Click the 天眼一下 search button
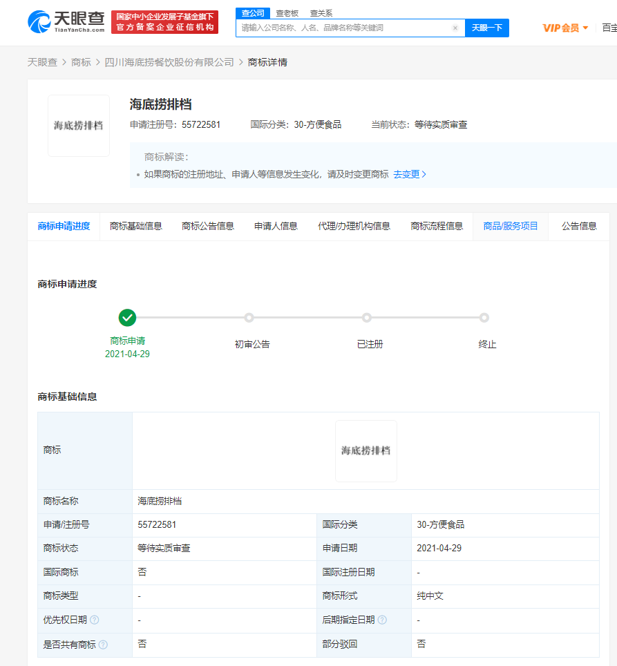Viewport: 617px width, 666px height. point(487,28)
